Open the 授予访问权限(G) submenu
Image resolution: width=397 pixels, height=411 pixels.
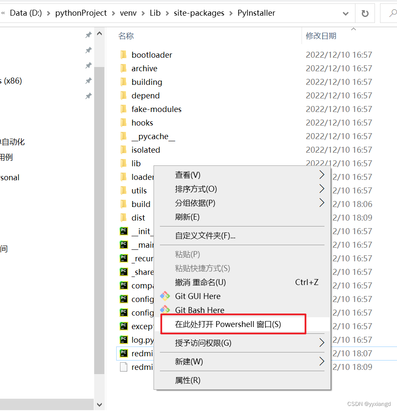click(242, 343)
